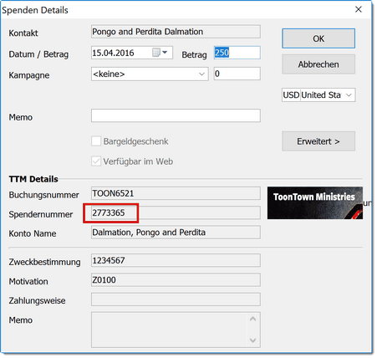The image size is (377, 358).
Task: Toggle the Verfügbar im Web checkbox
Action: [96, 161]
